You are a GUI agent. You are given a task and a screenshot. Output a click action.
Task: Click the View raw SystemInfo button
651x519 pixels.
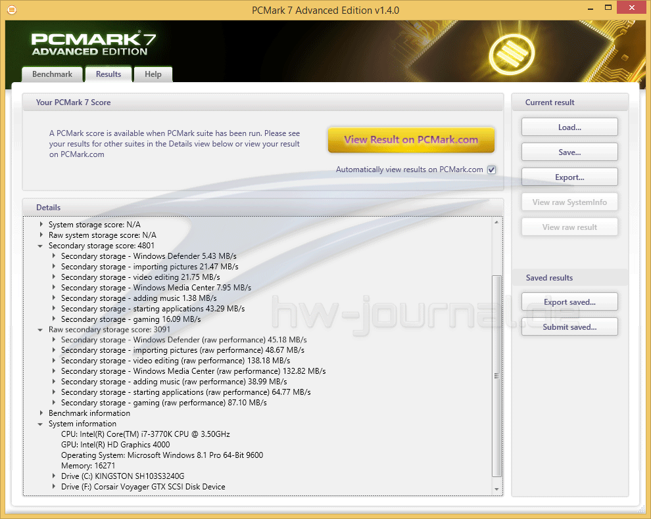click(569, 202)
